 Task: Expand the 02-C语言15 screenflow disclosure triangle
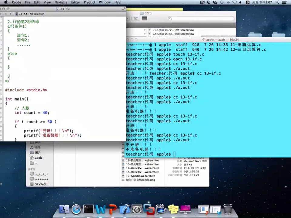[149, 34]
